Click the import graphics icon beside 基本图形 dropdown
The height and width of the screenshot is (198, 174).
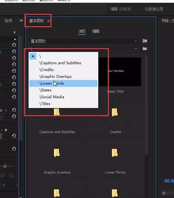(145, 41)
